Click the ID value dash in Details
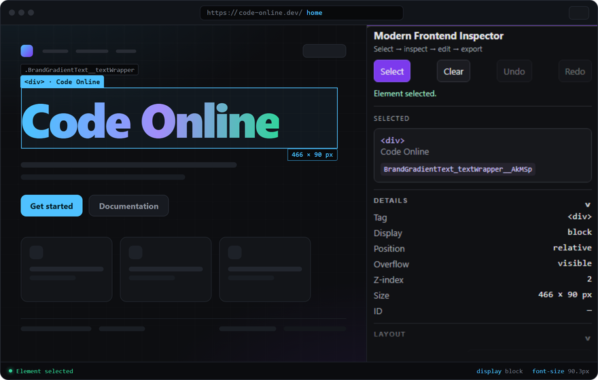Screen dimensions: 598x380 tap(589, 310)
